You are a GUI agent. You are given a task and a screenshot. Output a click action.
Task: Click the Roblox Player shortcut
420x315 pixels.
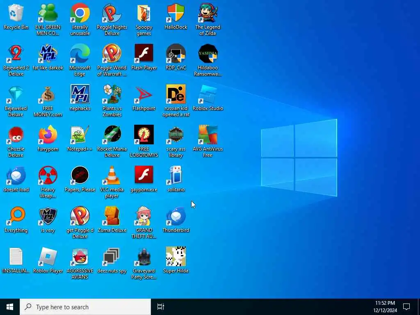pyautogui.click(x=48, y=257)
